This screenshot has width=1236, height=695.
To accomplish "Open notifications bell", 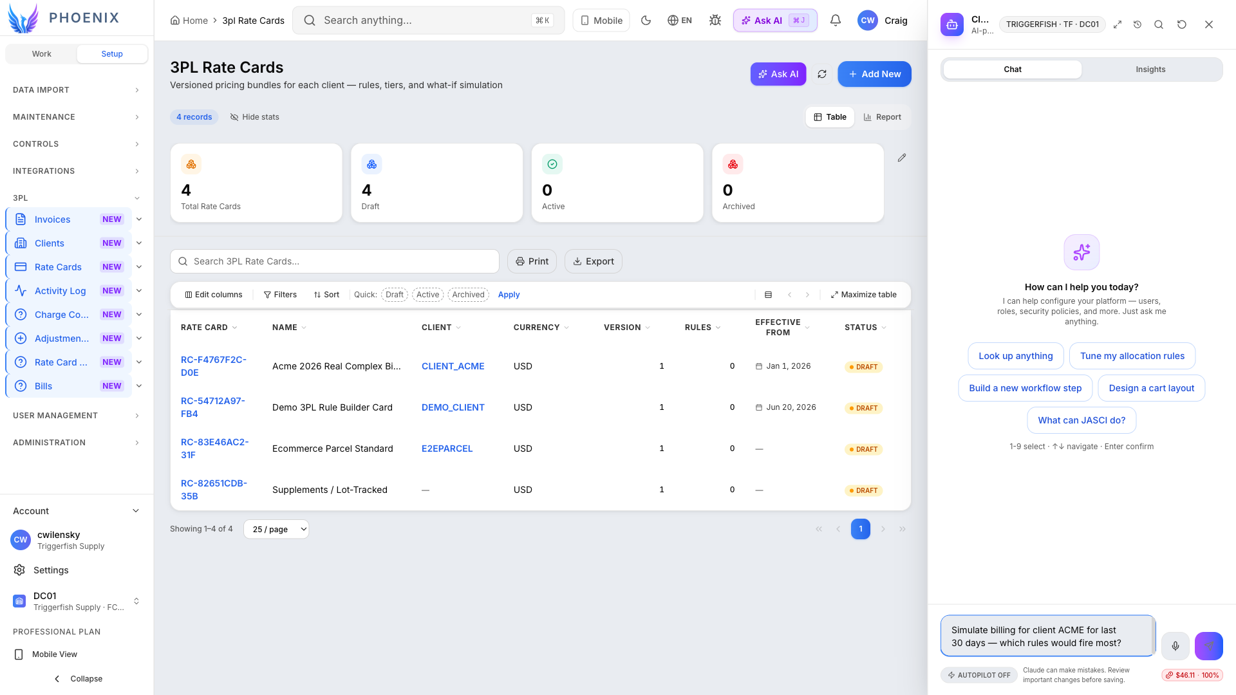I will tap(835, 21).
